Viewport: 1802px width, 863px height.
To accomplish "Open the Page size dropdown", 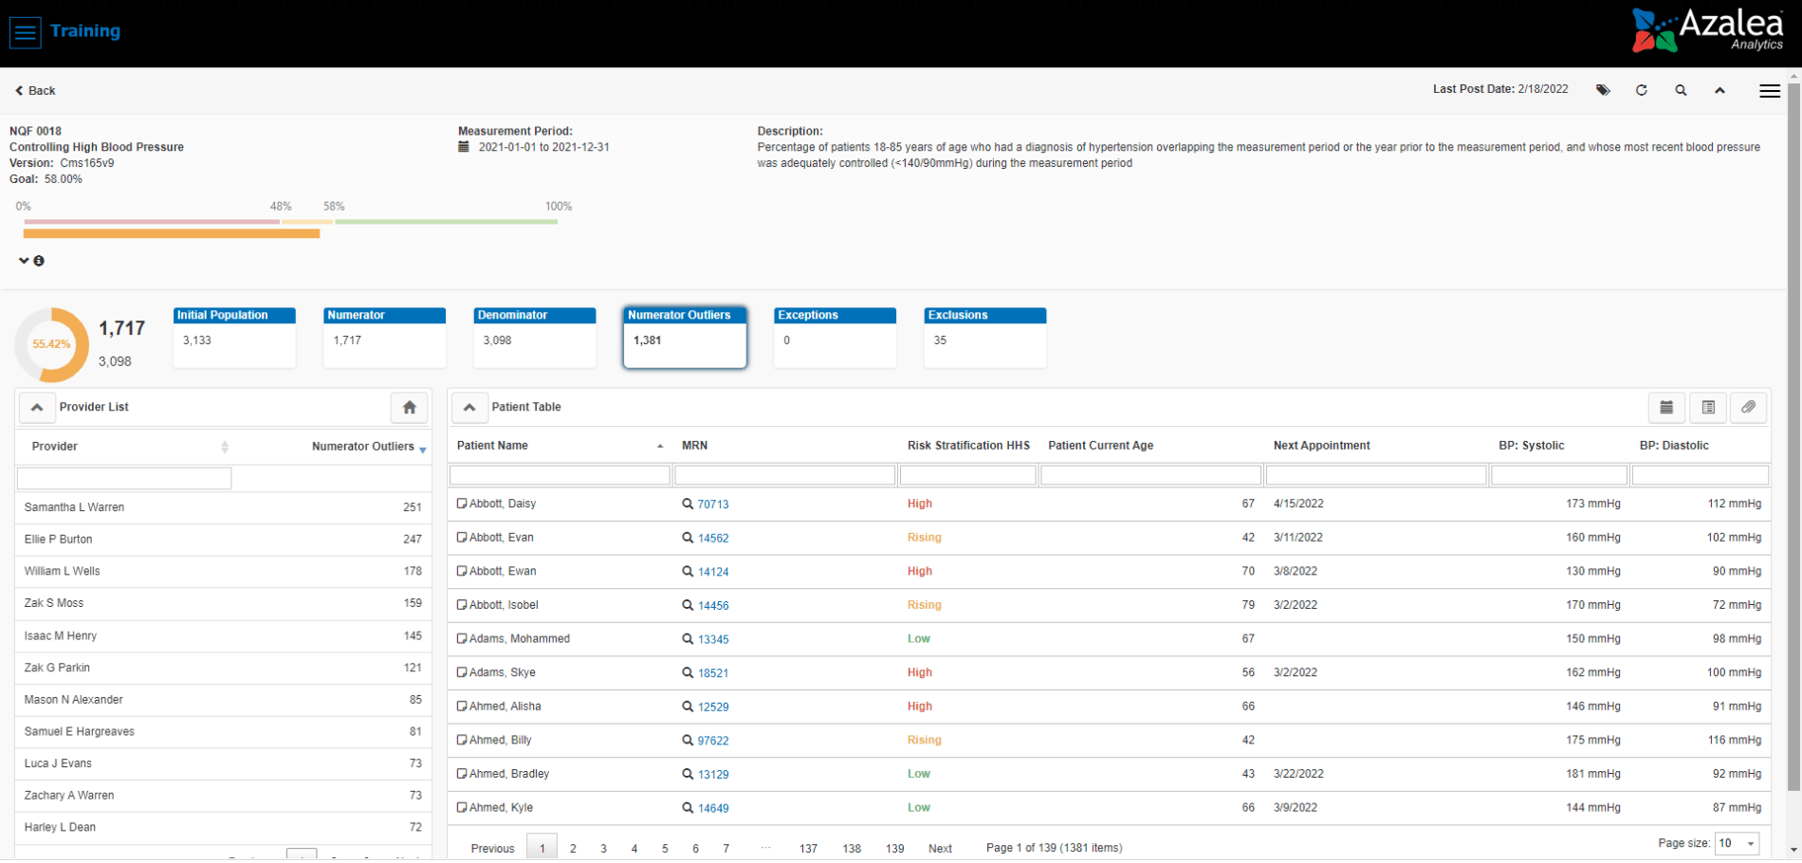I will point(1737,843).
